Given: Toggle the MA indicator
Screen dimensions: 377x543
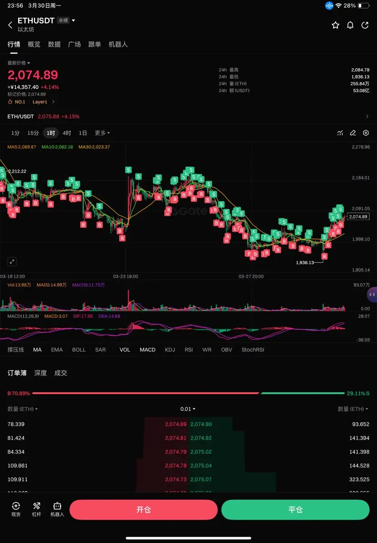Looking at the screenshot, I should (x=37, y=350).
